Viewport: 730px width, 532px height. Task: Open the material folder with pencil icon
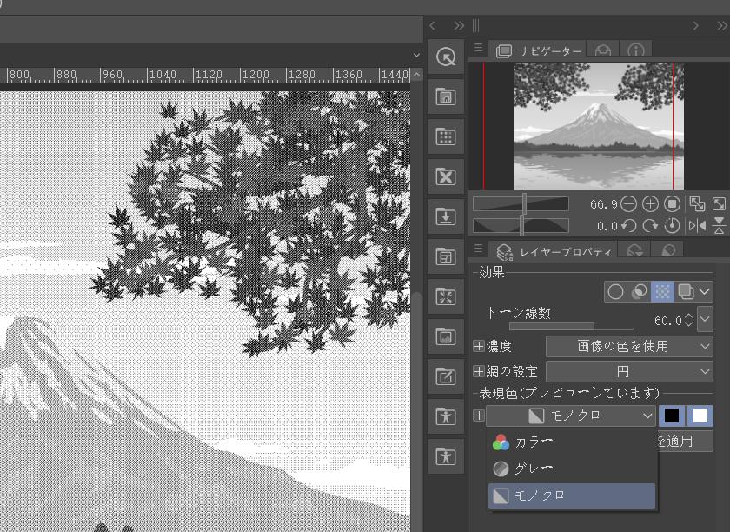click(446, 376)
